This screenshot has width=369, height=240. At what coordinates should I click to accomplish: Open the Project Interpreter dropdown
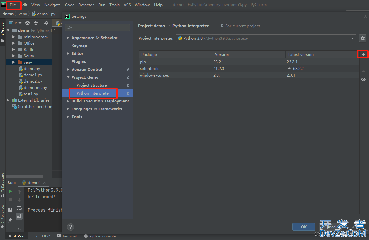pyautogui.click(x=266, y=38)
